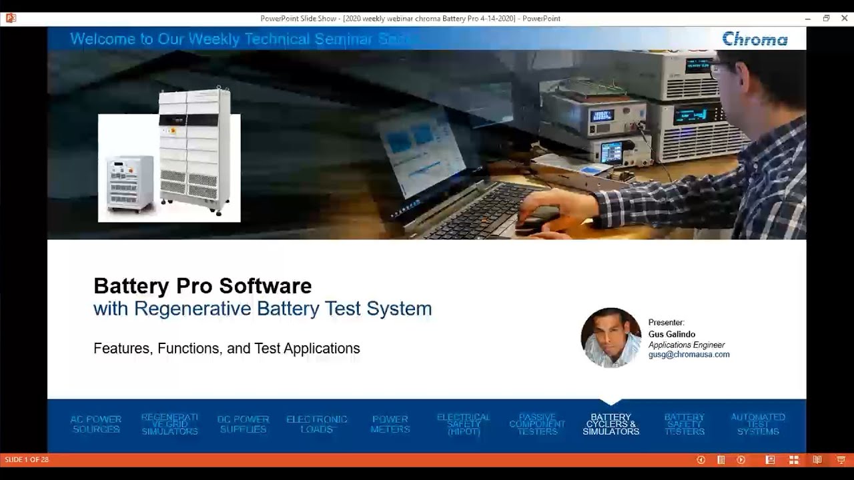
Task: Click the gusg@chromausa.com email link
Action: coord(689,355)
